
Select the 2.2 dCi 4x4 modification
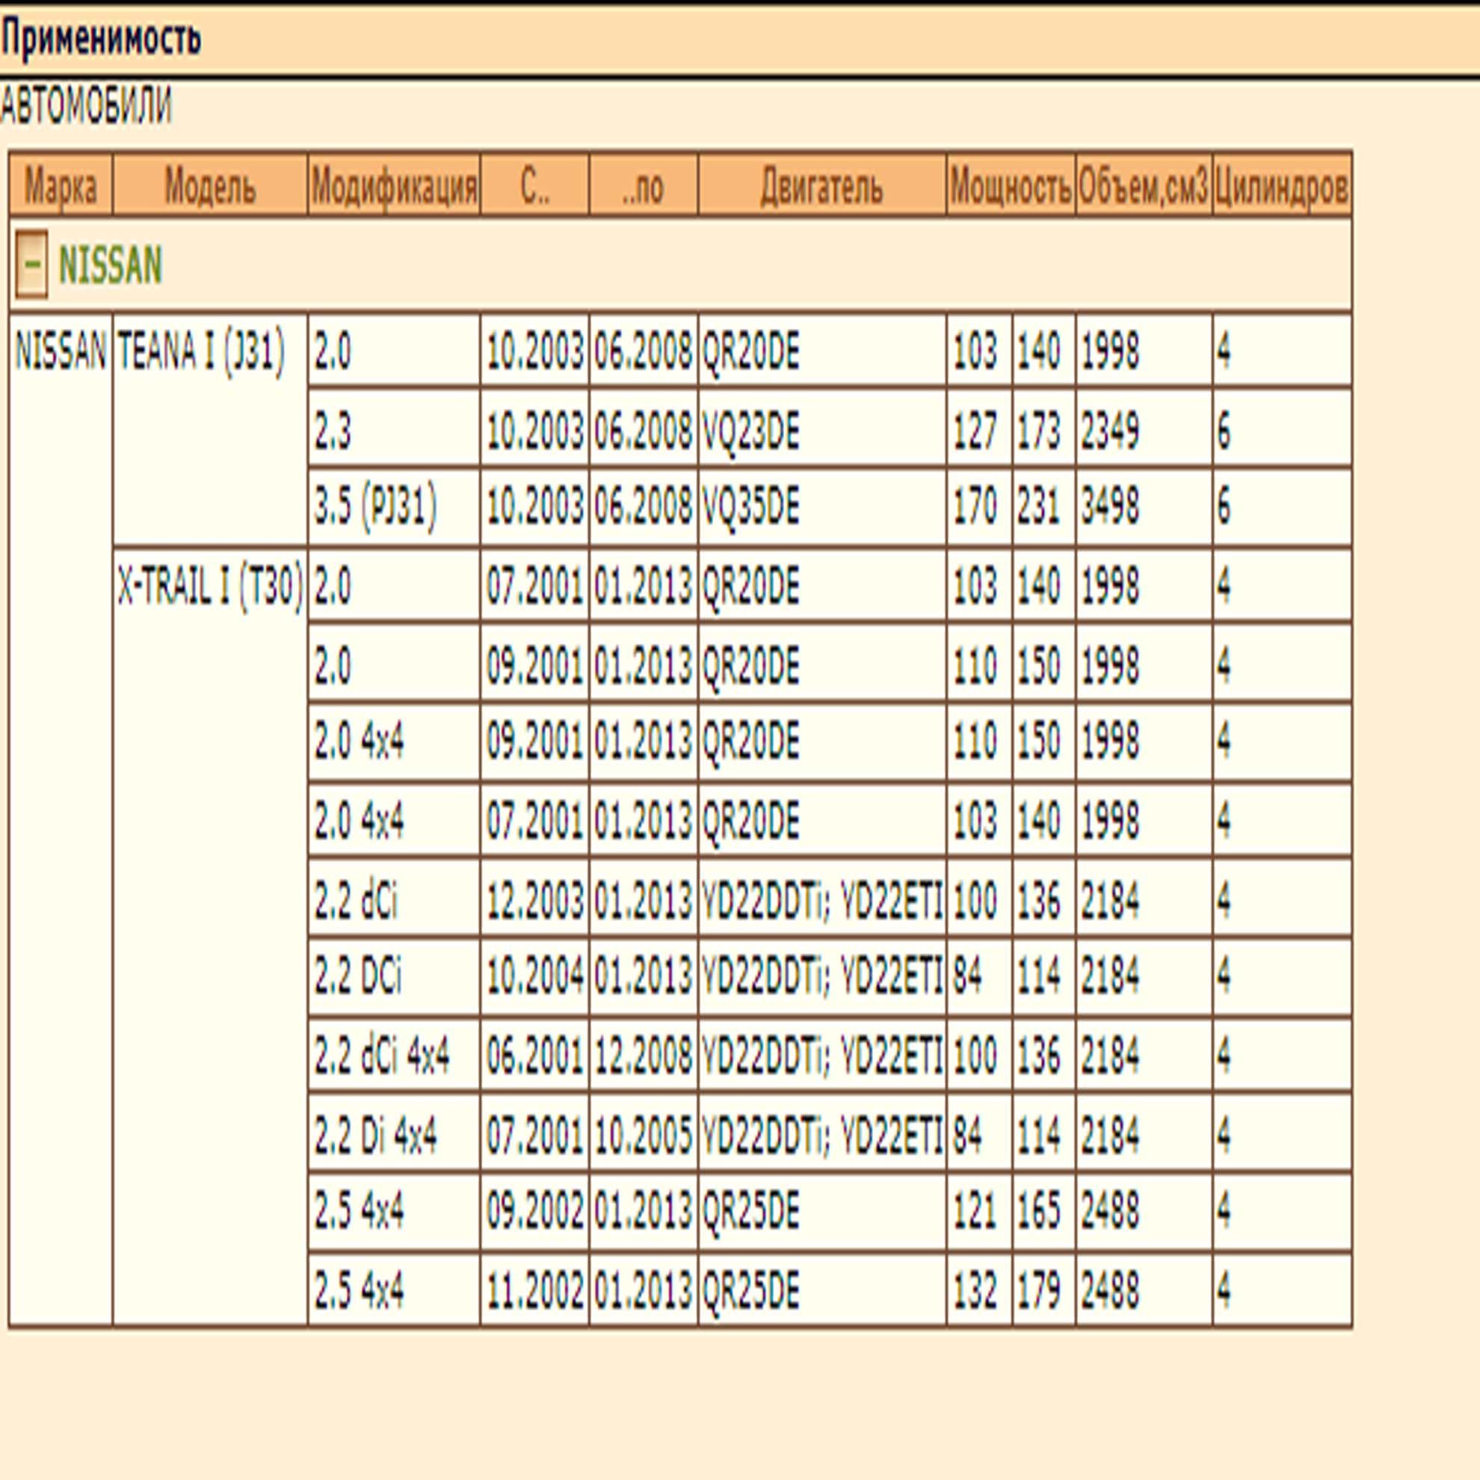pyautogui.click(x=381, y=1055)
